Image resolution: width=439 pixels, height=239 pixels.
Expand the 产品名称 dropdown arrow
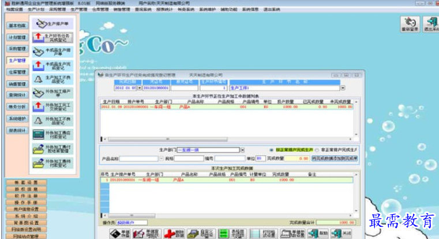pos(162,159)
